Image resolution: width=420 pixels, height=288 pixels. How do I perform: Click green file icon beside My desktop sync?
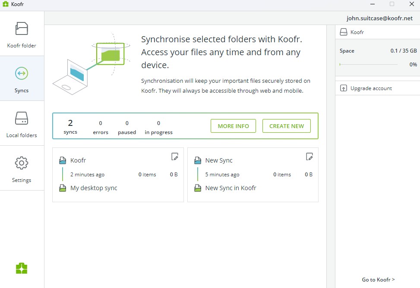tap(63, 188)
